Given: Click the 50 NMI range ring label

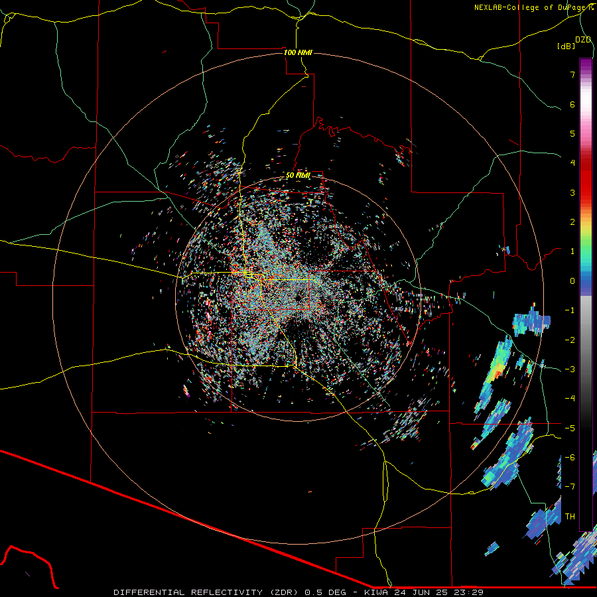Looking at the screenshot, I should (x=298, y=175).
